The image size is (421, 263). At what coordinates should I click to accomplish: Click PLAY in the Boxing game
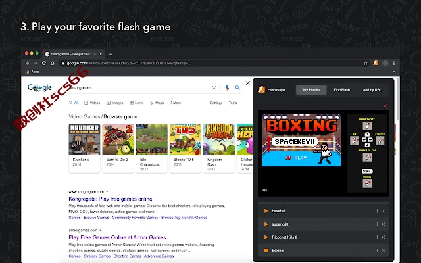tap(297, 158)
